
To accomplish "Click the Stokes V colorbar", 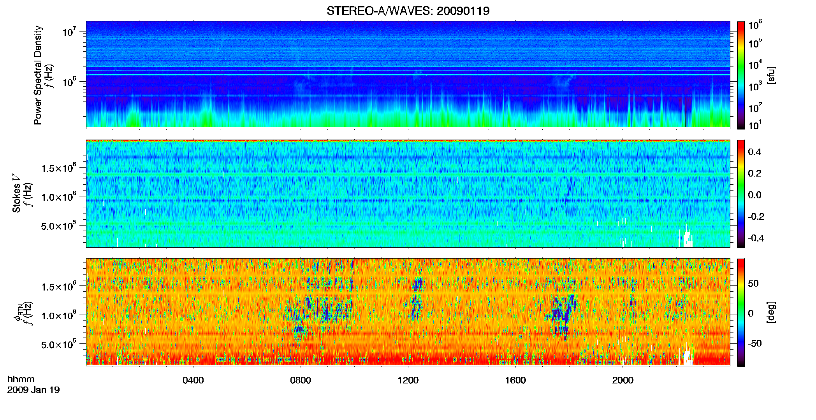I will tap(741, 194).
